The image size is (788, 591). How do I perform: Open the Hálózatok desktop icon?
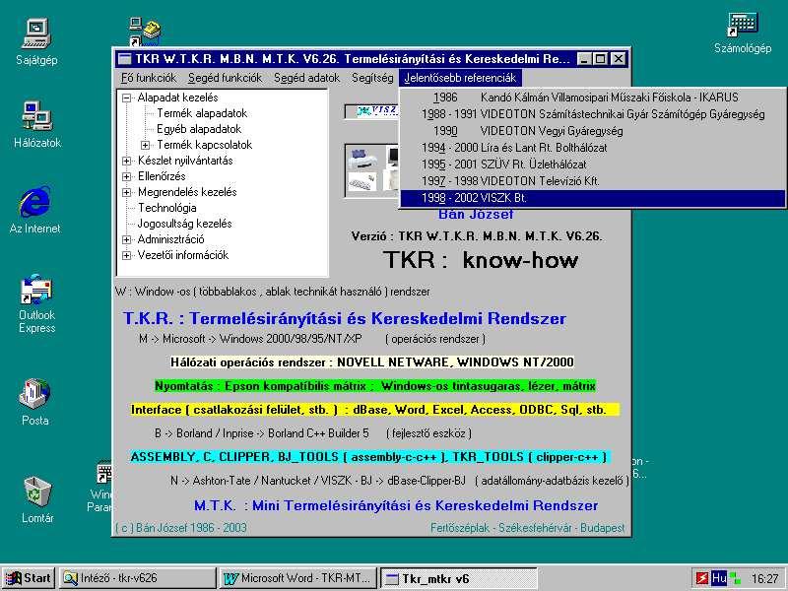coord(37,124)
